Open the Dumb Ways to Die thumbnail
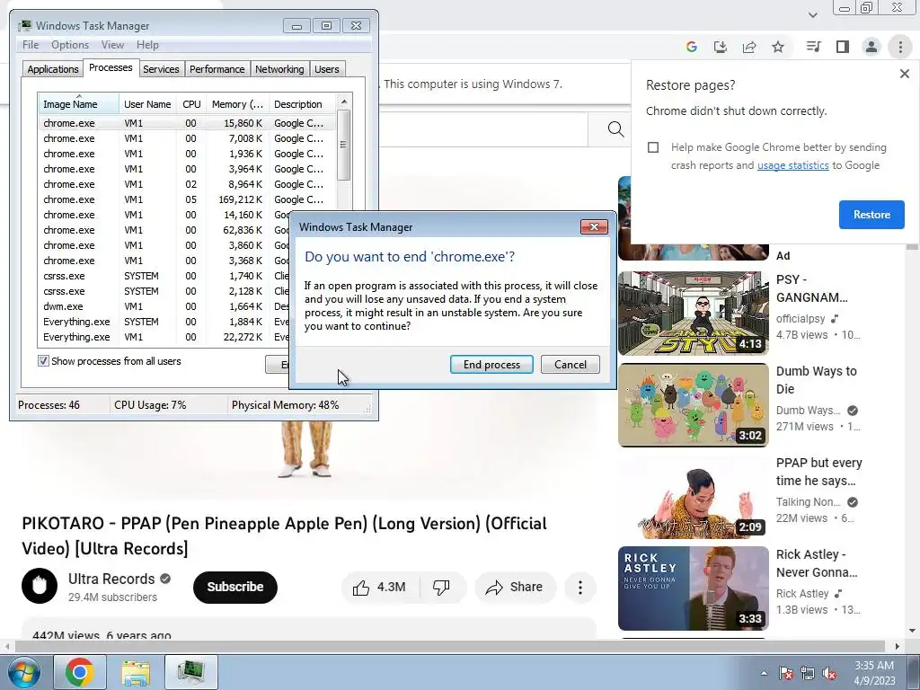 coord(693,405)
